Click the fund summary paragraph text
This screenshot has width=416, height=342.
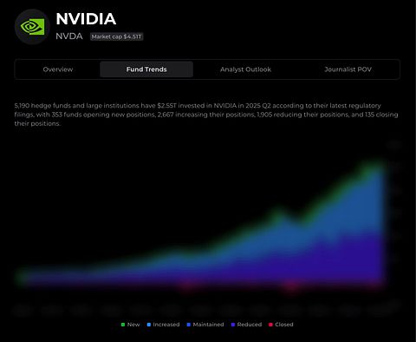click(x=206, y=115)
